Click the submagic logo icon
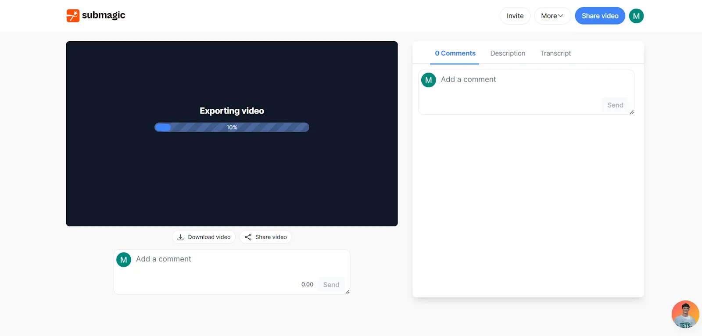 pyautogui.click(x=73, y=15)
